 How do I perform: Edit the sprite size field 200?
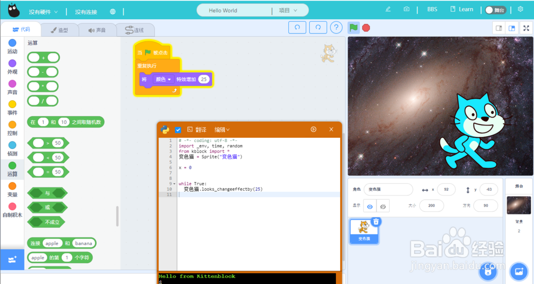[x=431, y=206]
